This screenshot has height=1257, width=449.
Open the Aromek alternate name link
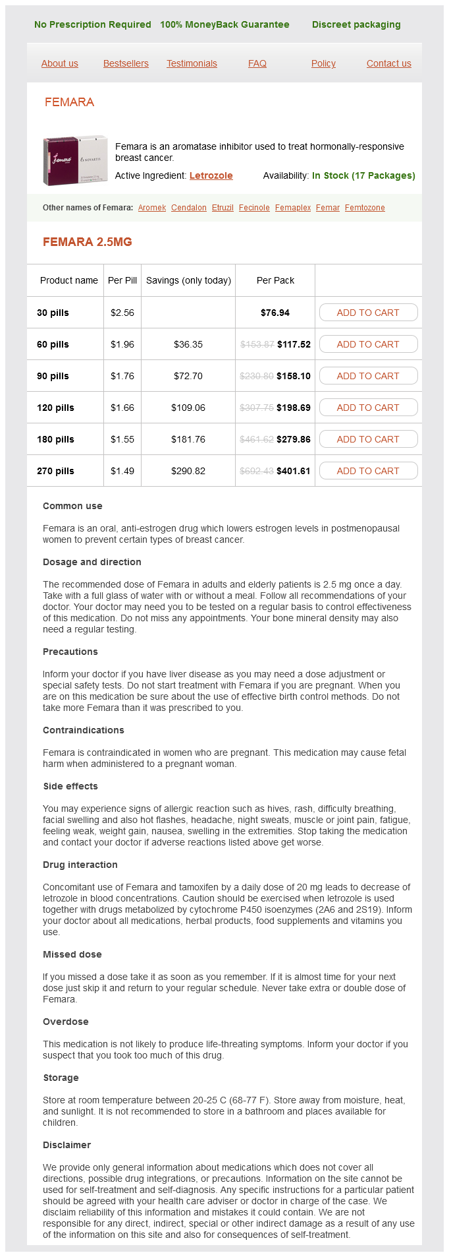(152, 208)
